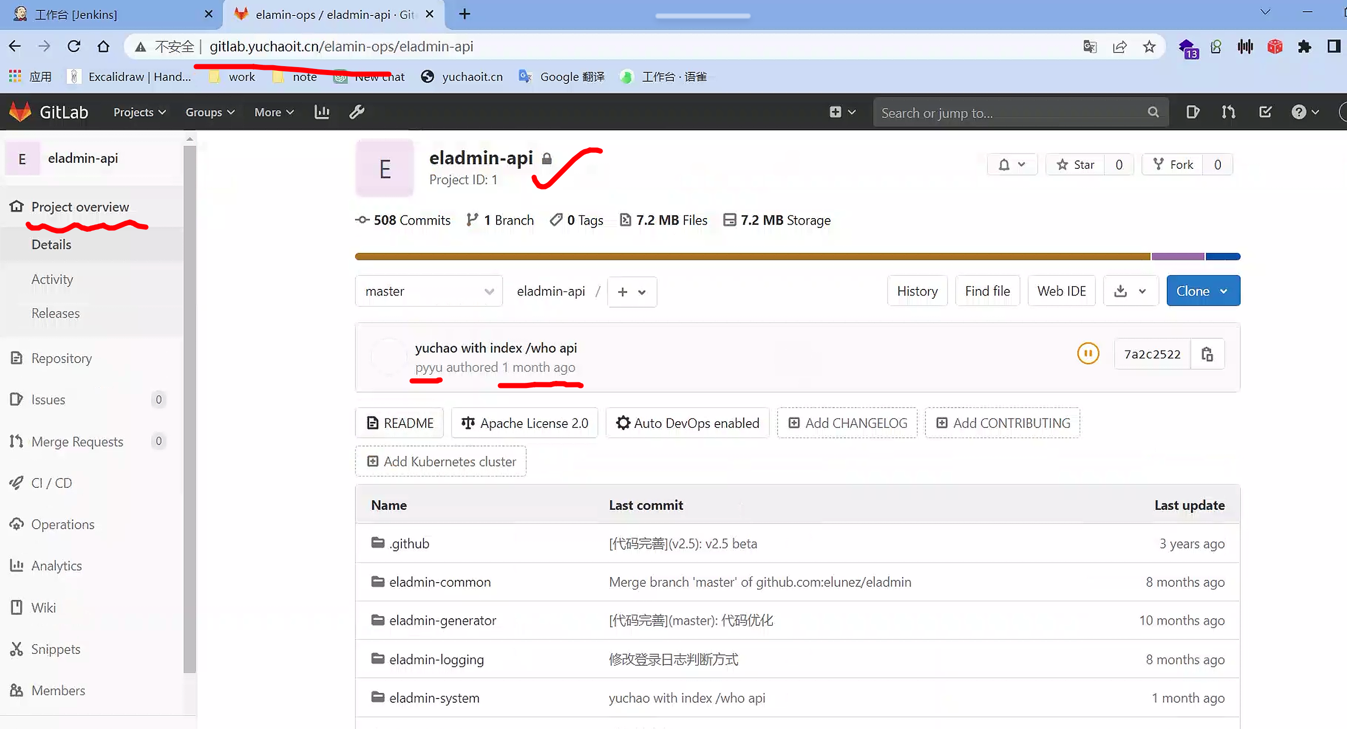Switch to the Jenkins browser tab
This screenshot has height=729, width=1347.
click(77, 15)
